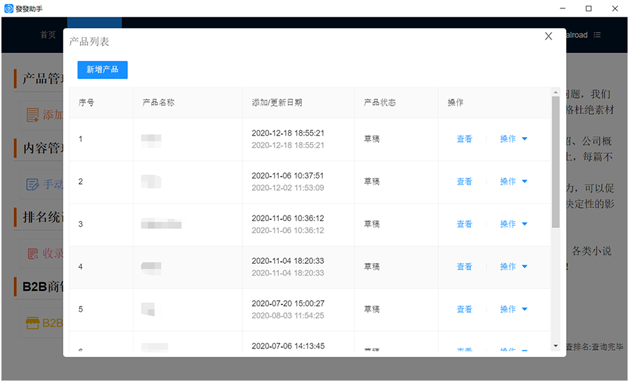This screenshot has width=629, height=382.
Task: View product in row 2
Action: (464, 182)
